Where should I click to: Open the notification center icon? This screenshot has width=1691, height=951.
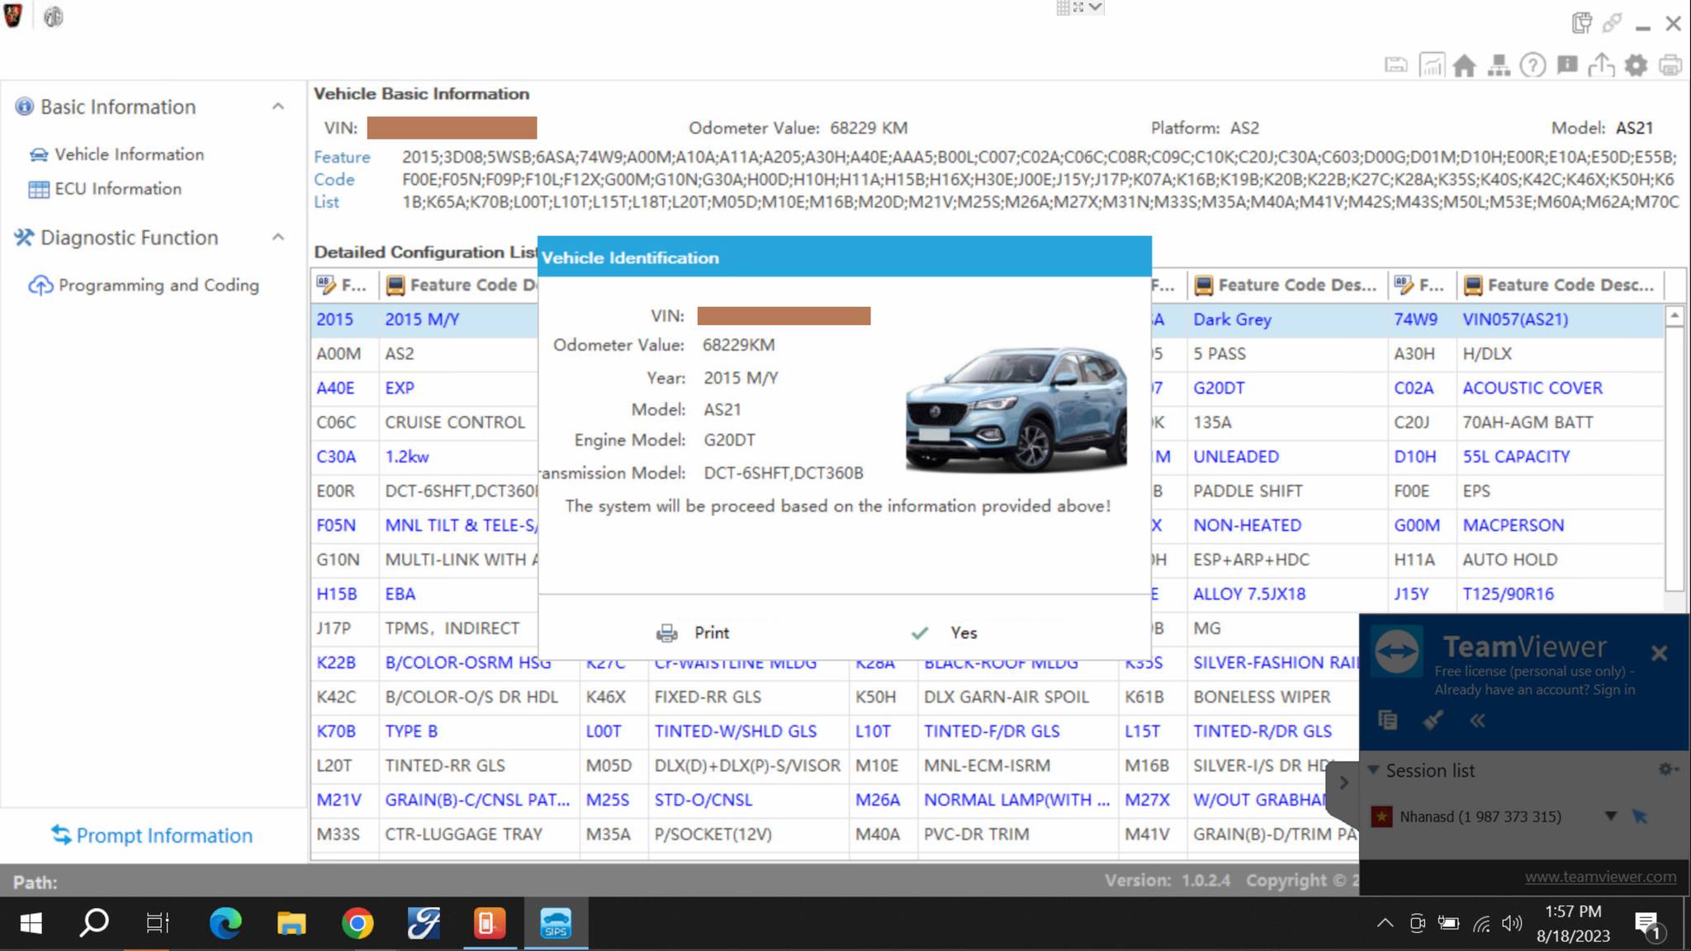(x=1648, y=925)
